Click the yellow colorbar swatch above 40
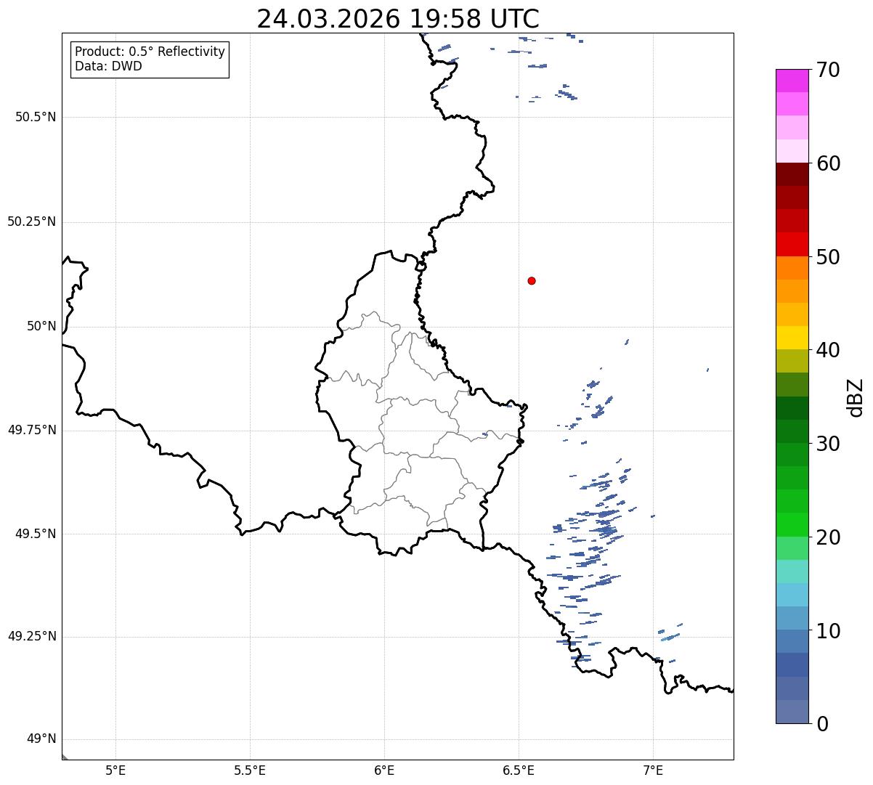Image resolution: width=873 pixels, height=785 pixels. click(x=792, y=338)
